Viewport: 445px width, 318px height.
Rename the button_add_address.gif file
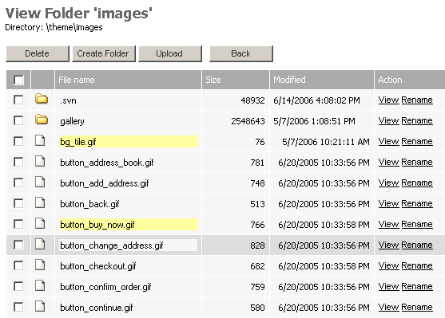pyautogui.click(x=417, y=183)
